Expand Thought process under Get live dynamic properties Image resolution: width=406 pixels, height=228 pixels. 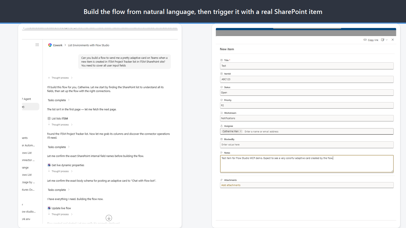click(x=62, y=171)
